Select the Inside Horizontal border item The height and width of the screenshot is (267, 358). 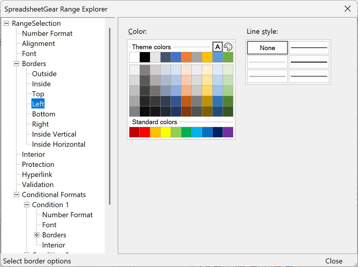pos(58,144)
